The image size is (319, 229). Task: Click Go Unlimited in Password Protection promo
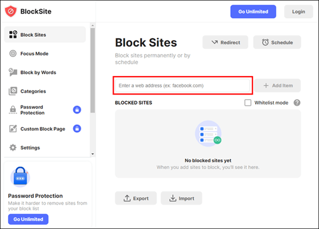28,219
